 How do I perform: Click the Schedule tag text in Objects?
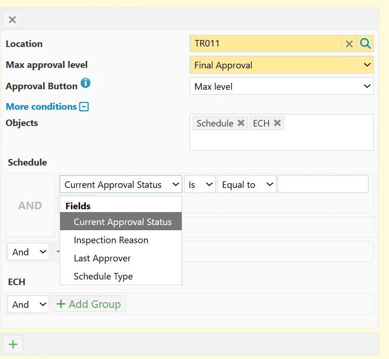pos(215,123)
